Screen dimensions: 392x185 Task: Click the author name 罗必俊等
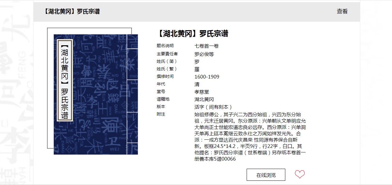click(204, 54)
